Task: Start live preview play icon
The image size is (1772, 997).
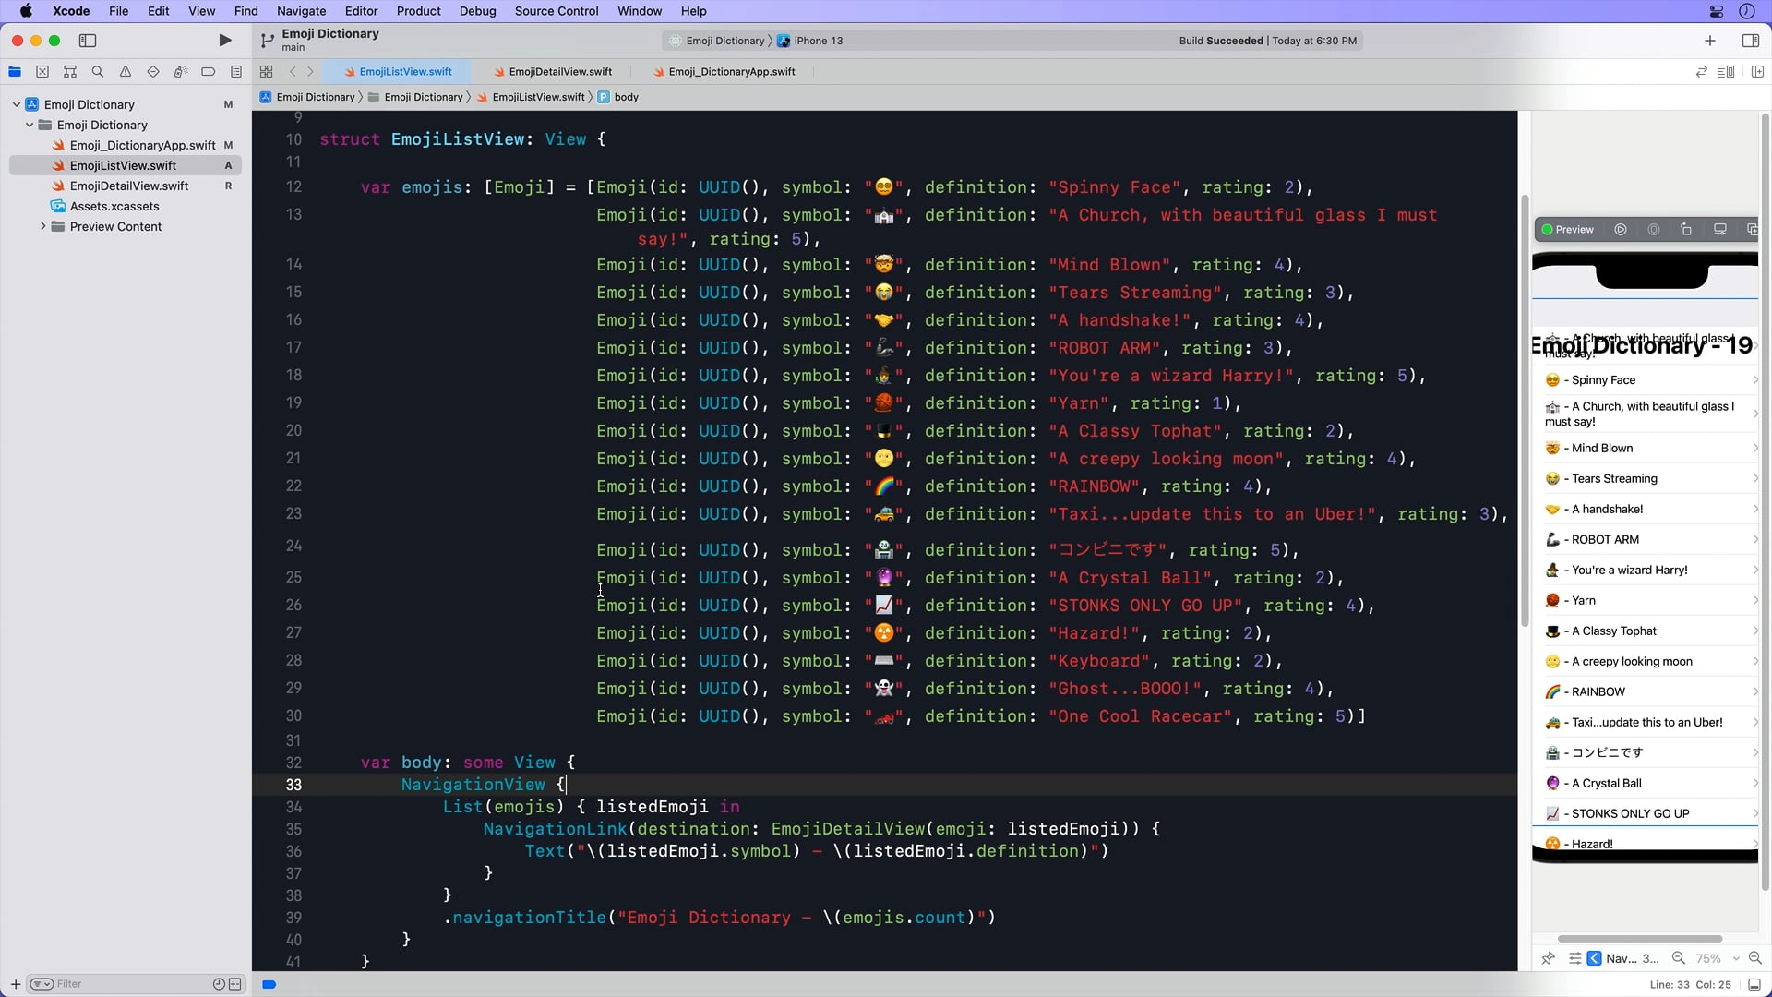Action: click(x=1621, y=230)
